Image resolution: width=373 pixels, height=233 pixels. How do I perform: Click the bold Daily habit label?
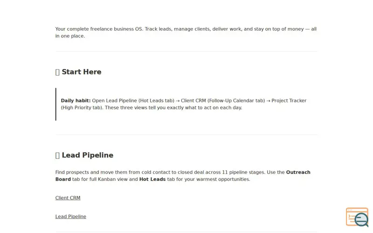tap(76, 101)
